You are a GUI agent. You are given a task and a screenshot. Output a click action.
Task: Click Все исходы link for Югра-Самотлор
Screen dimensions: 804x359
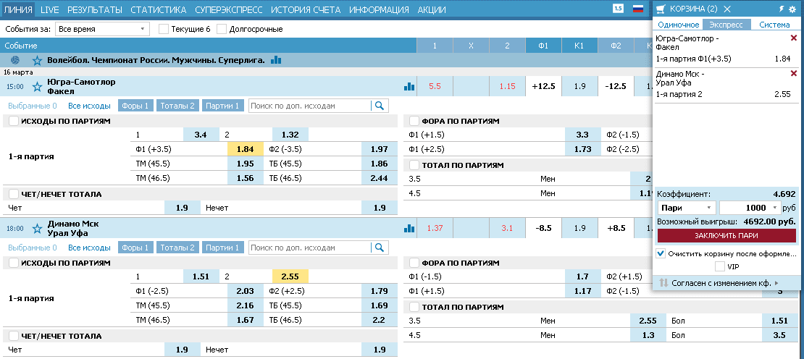coord(89,106)
